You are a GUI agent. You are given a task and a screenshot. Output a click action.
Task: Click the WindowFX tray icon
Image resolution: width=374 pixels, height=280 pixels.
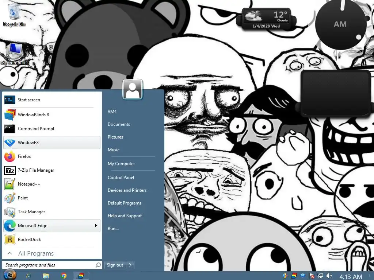pos(303,276)
